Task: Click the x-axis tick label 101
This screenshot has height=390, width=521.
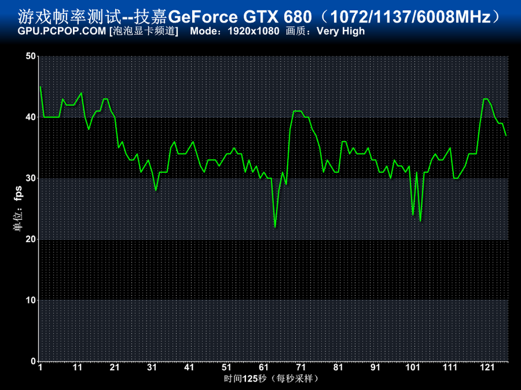Action: coord(413,368)
